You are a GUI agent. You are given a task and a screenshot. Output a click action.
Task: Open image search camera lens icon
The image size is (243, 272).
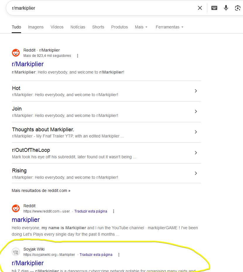[x=238, y=8]
